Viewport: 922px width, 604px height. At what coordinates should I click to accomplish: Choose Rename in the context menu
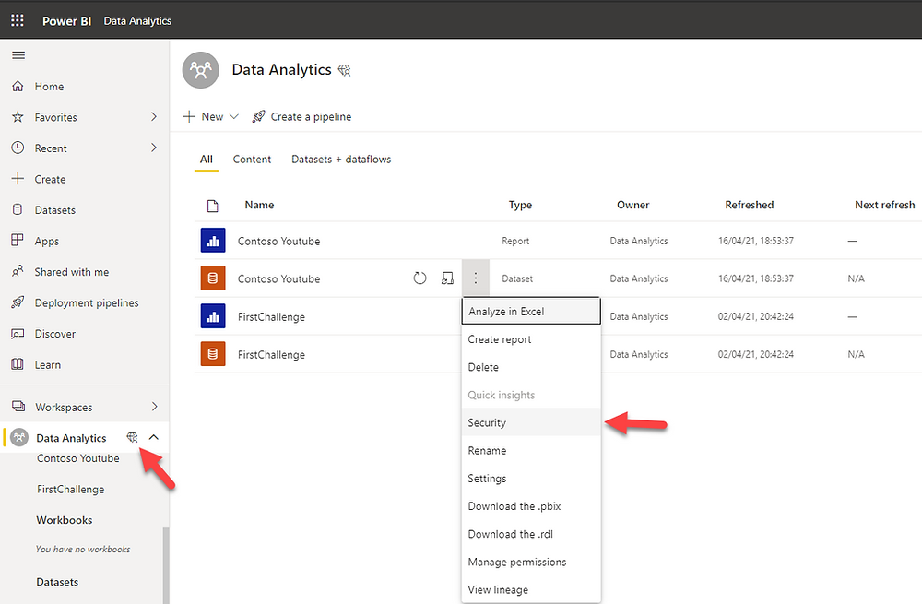tap(531, 451)
